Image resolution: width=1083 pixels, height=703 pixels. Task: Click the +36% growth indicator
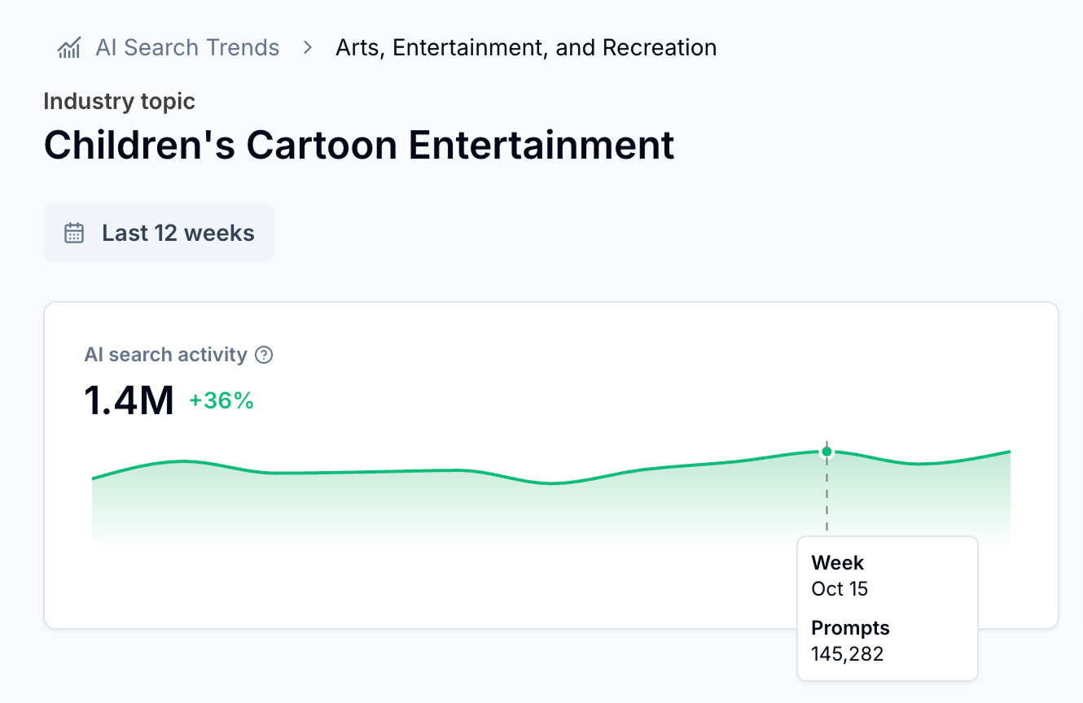(221, 400)
